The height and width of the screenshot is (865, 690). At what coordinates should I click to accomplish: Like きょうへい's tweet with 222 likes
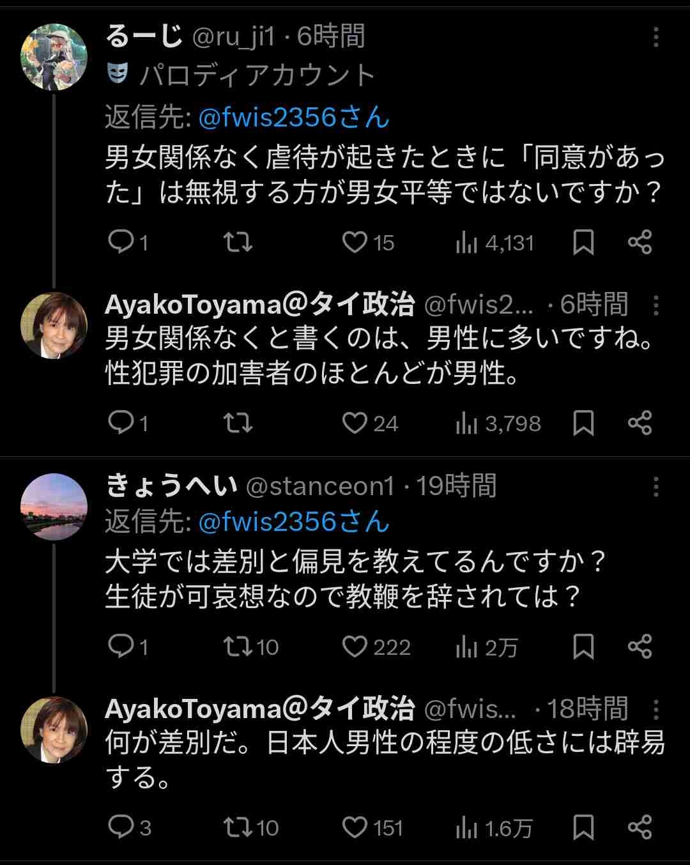pyautogui.click(x=355, y=647)
